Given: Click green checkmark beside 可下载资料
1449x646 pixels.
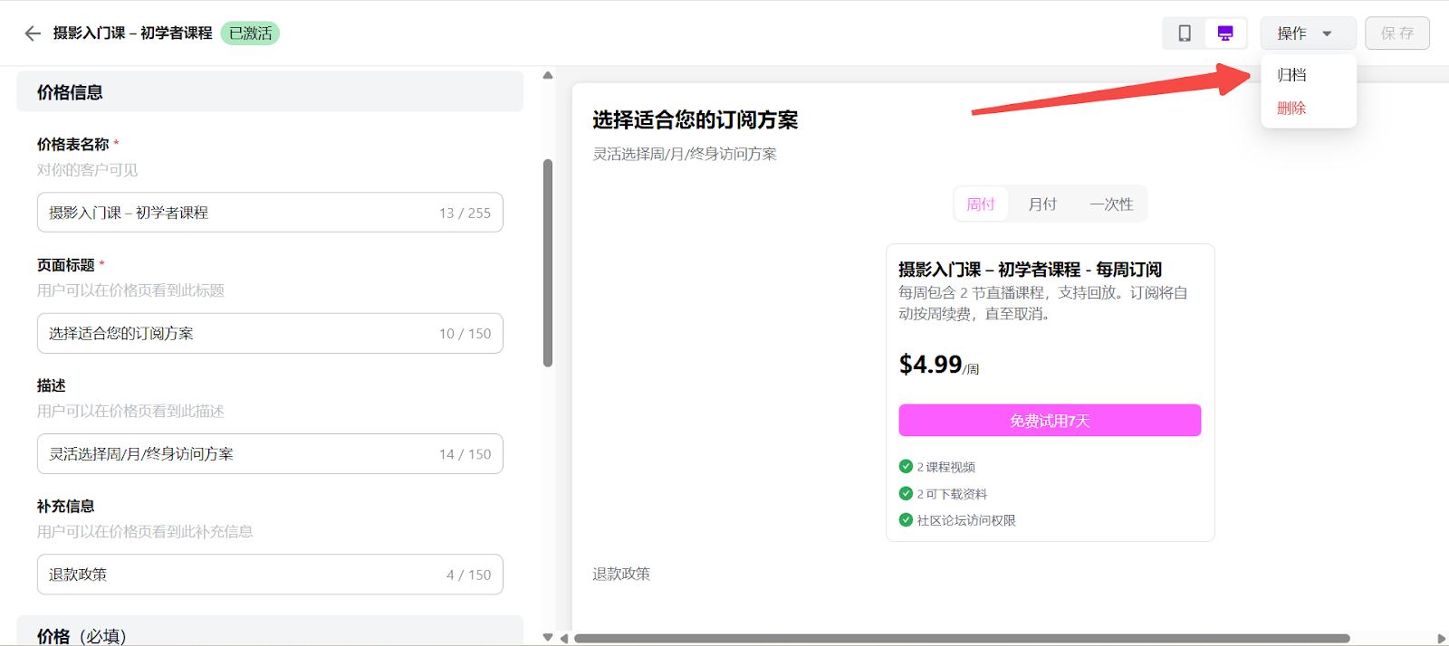Looking at the screenshot, I should 906,494.
